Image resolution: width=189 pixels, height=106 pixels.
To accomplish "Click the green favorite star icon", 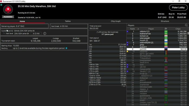I will coord(1,5).
